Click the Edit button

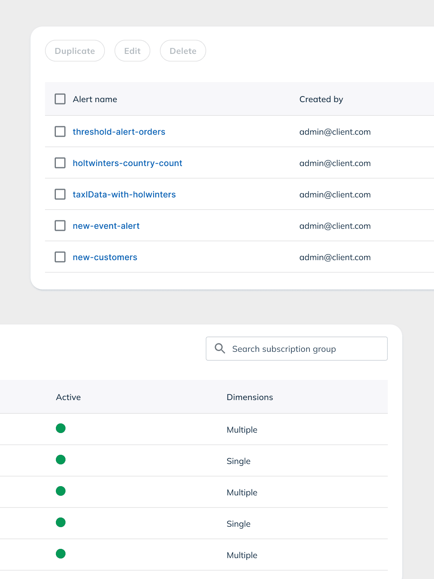[x=132, y=51]
